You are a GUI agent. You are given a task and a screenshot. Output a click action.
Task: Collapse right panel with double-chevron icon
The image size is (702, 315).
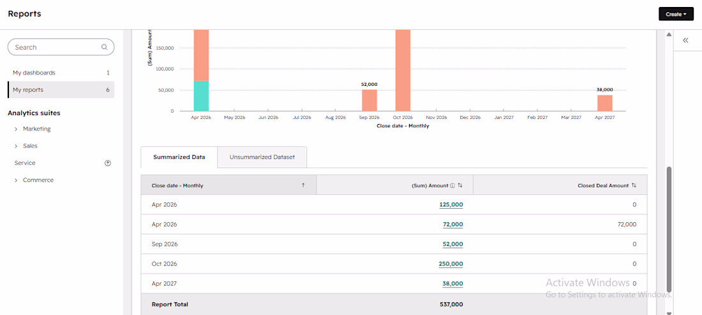(x=685, y=40)
